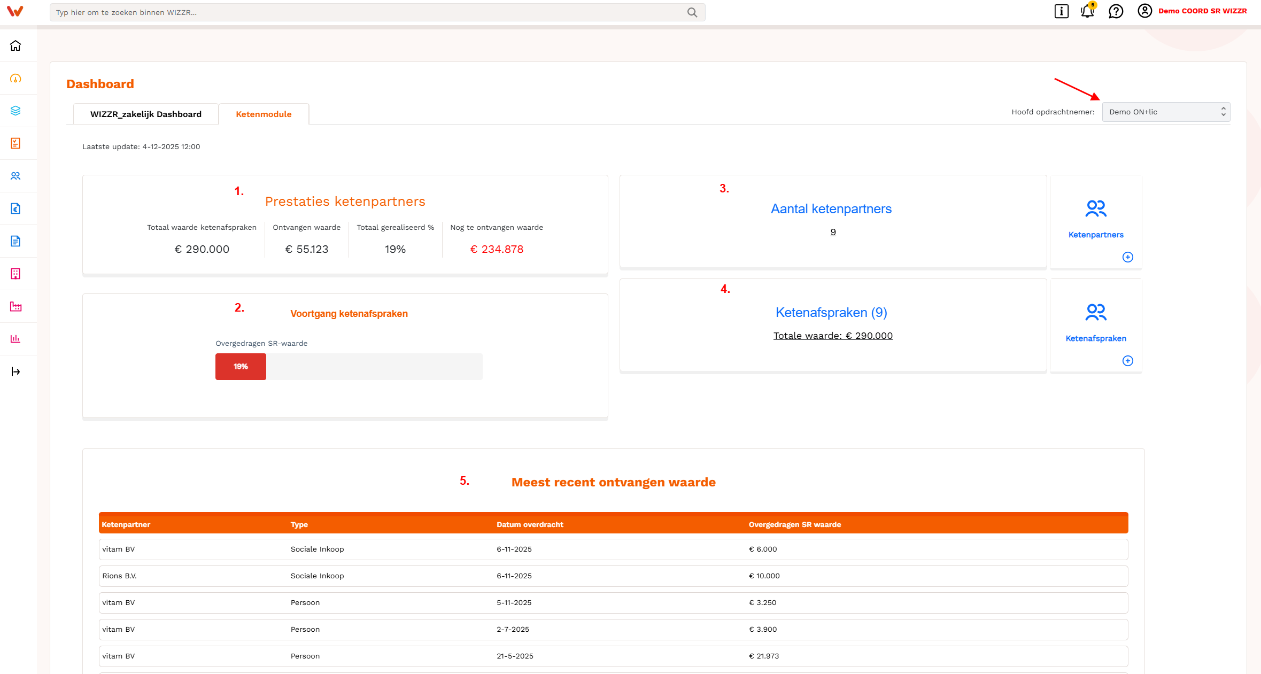Click the 2-7-2025 date cell
1261x674 pixels.
pos(513,630)
